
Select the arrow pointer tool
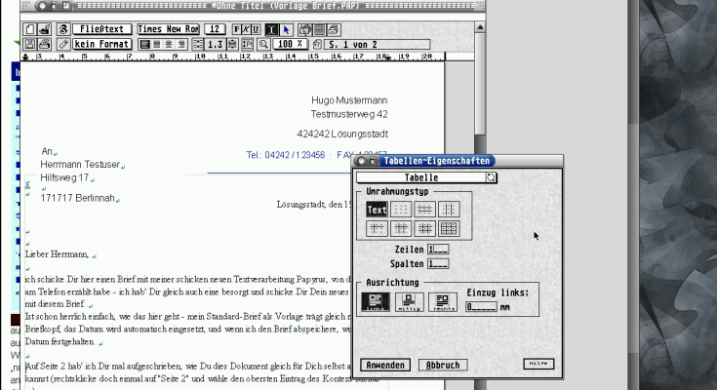(285, 30)
